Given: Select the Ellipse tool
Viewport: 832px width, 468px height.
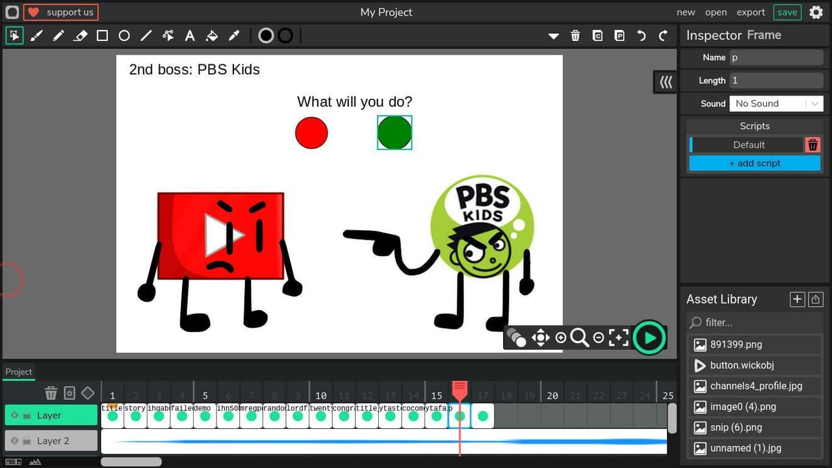Looking at the screenshot, I should [x=124, y=36].
